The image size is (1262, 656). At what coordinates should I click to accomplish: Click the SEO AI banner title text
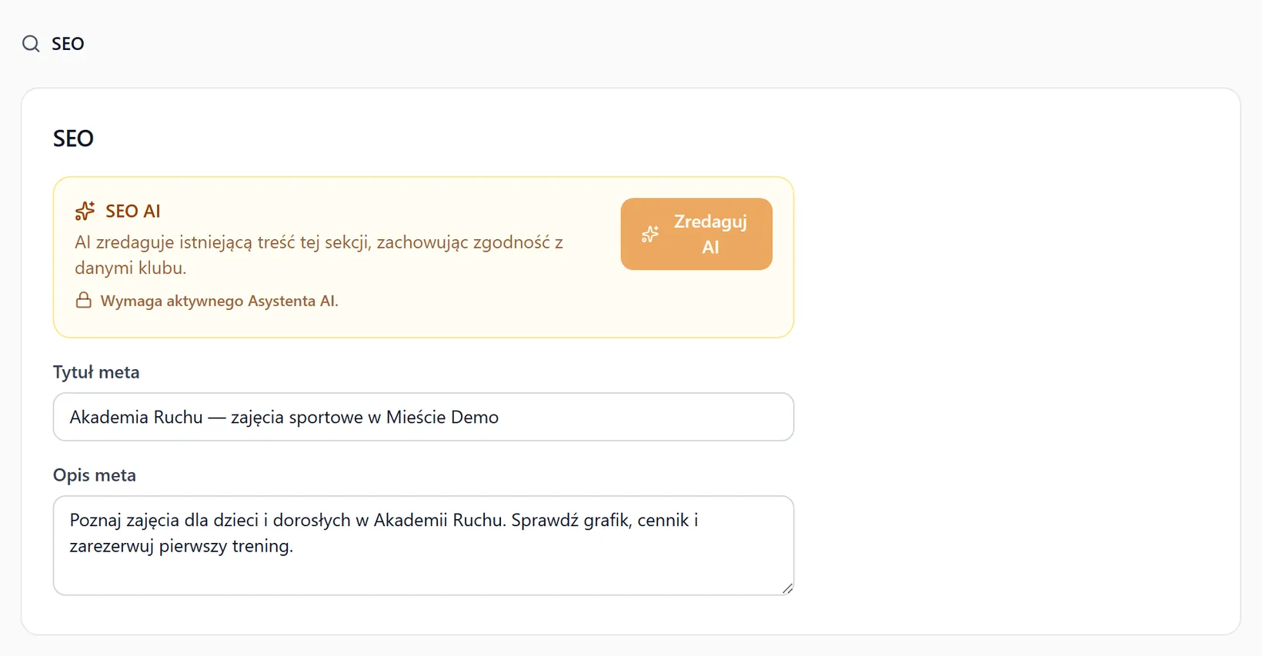(133, 211)
